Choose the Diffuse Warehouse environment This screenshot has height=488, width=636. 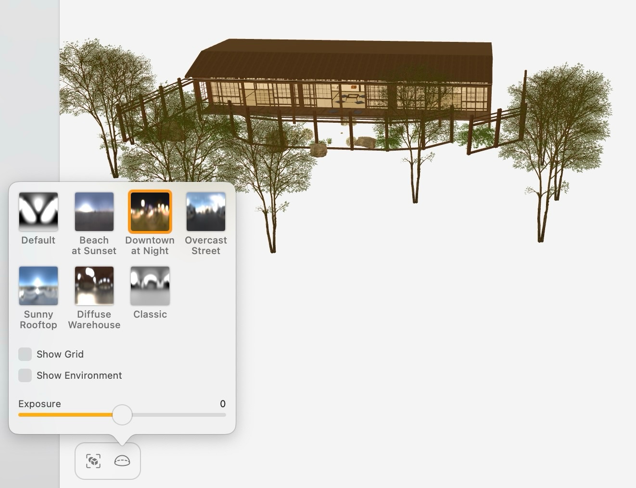94,286
